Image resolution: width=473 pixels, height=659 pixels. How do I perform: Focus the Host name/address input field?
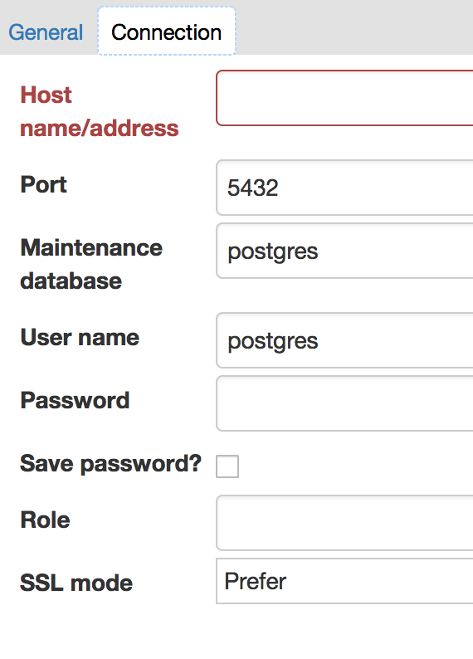(344, 98)
